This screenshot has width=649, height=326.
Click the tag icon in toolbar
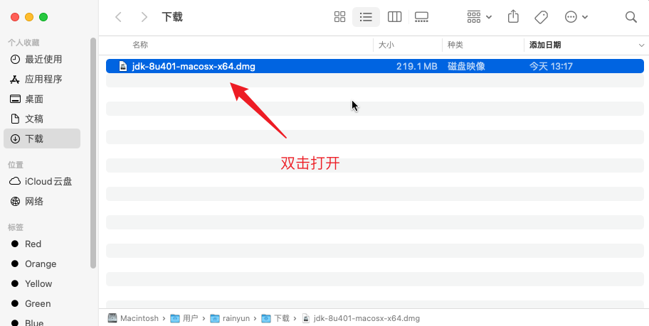(541, 17)
